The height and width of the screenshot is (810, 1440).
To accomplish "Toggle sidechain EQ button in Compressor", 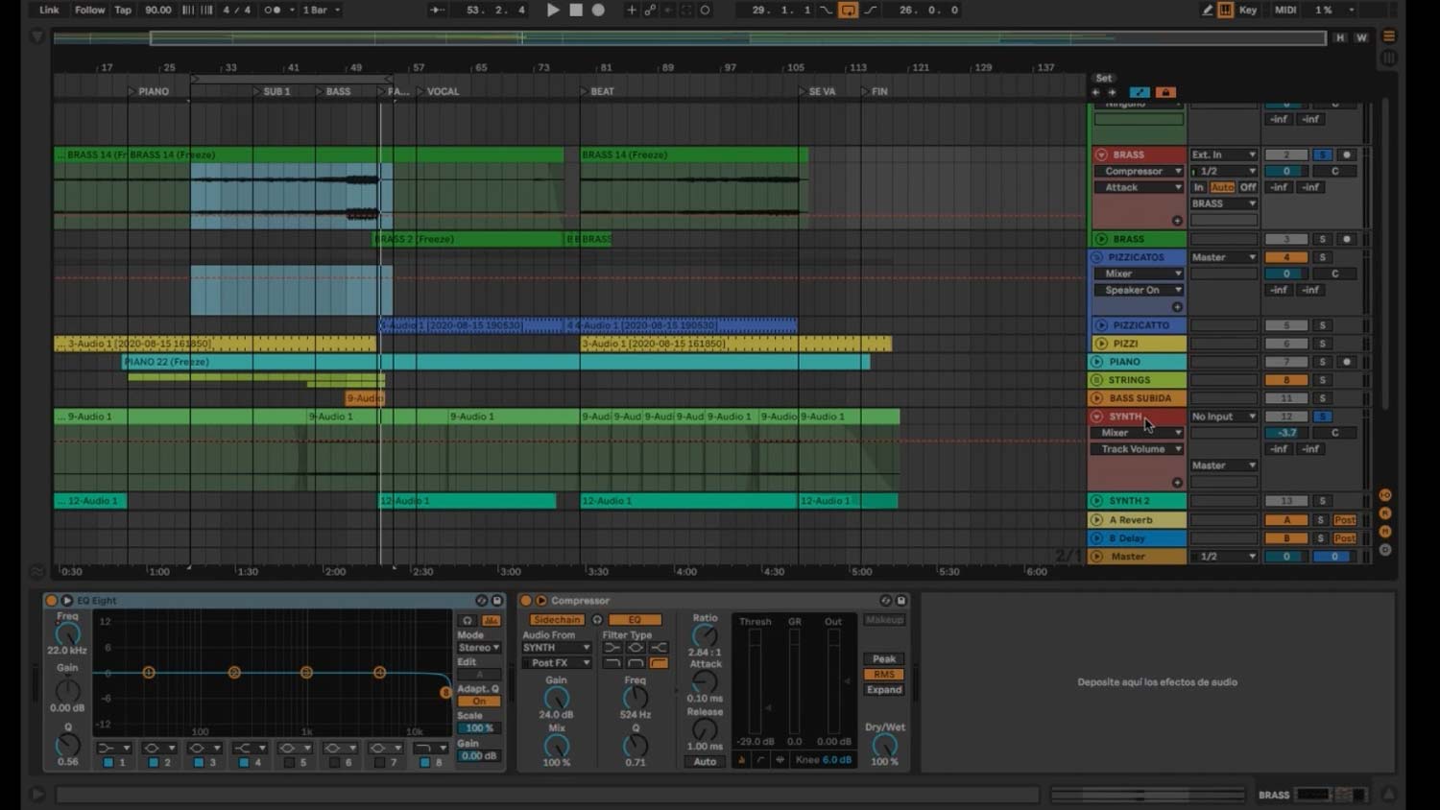I will 635,620.
